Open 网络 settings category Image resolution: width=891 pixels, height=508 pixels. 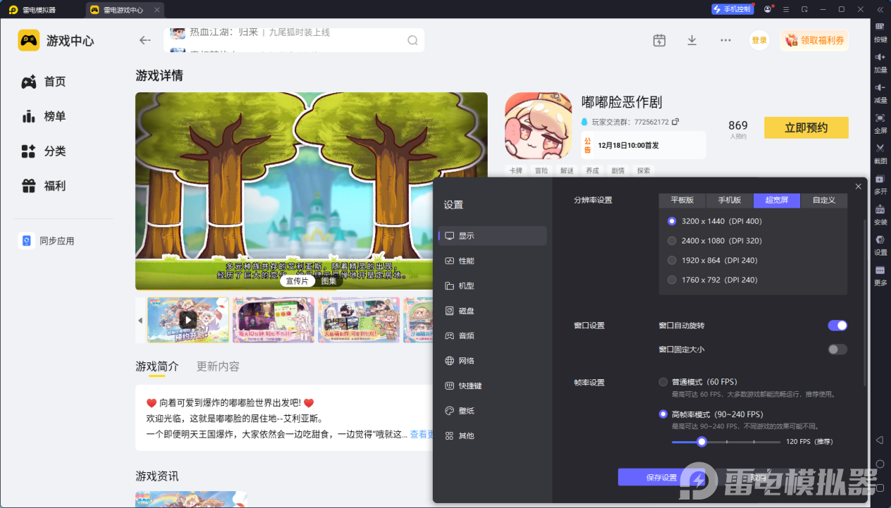493,360
